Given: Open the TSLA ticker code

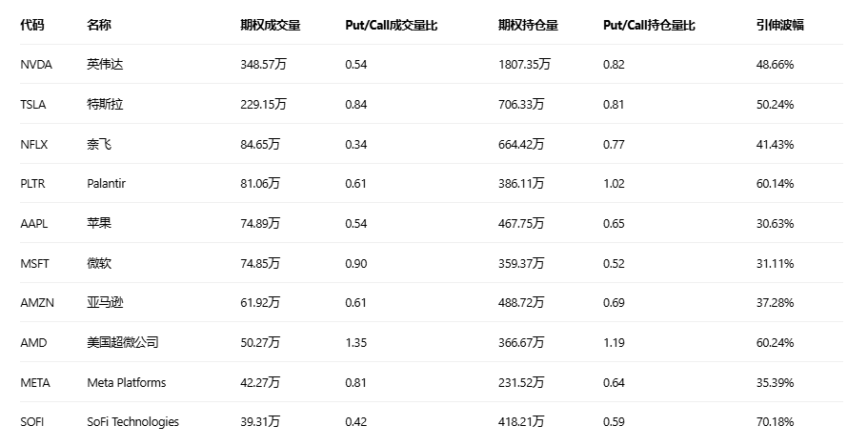Looking at the screenshot, I should (x=33, y=105).
